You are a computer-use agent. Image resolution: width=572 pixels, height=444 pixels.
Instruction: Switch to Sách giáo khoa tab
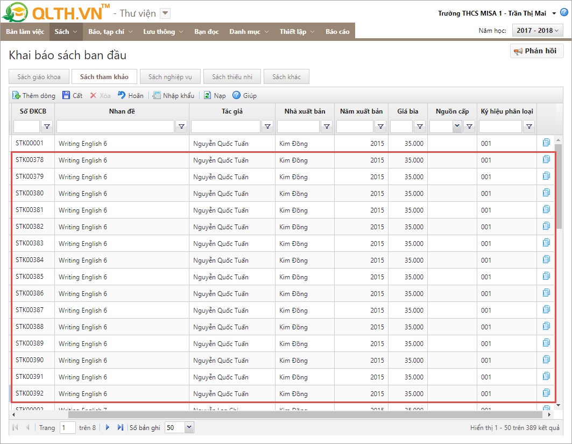(39, 77)
